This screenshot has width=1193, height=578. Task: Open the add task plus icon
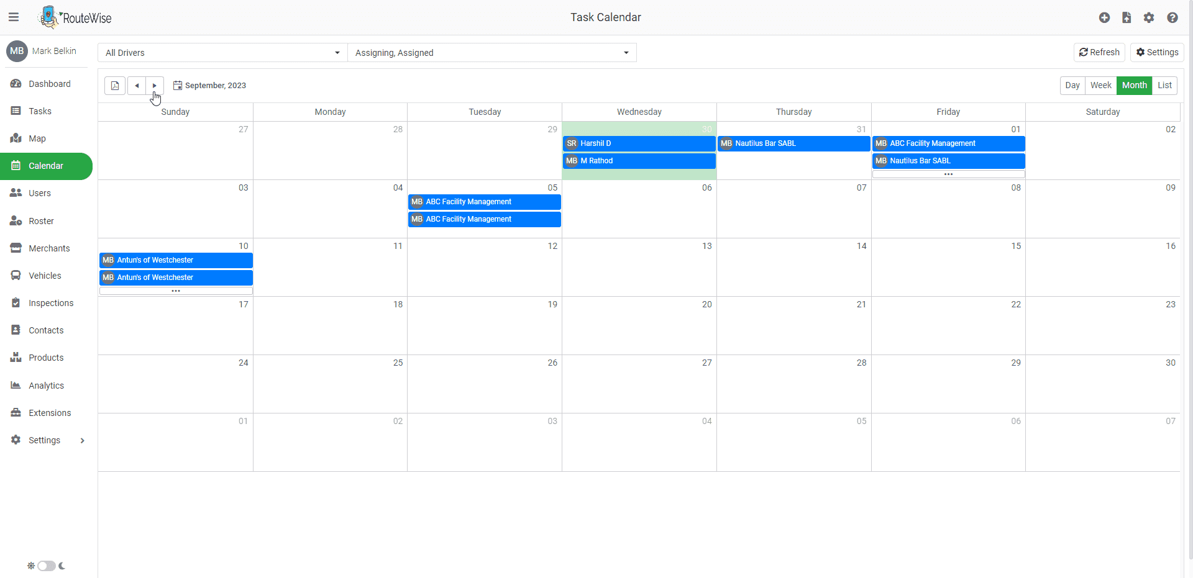click(x=1104, y=17)
